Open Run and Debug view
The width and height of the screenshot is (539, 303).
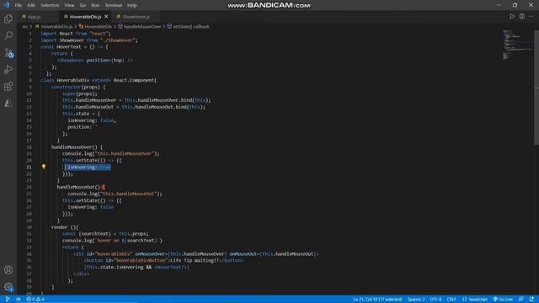pos(8,69)
